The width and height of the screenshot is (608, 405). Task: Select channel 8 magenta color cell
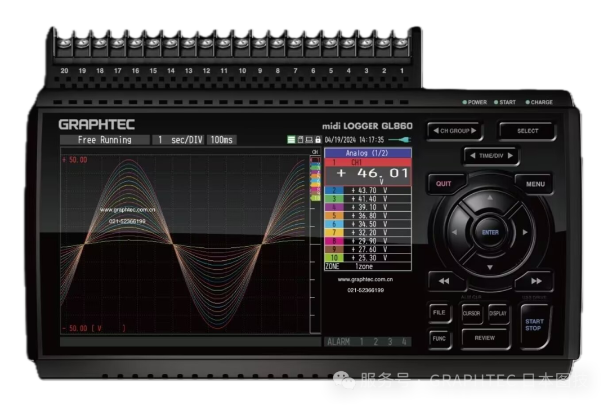click(334, 241)
